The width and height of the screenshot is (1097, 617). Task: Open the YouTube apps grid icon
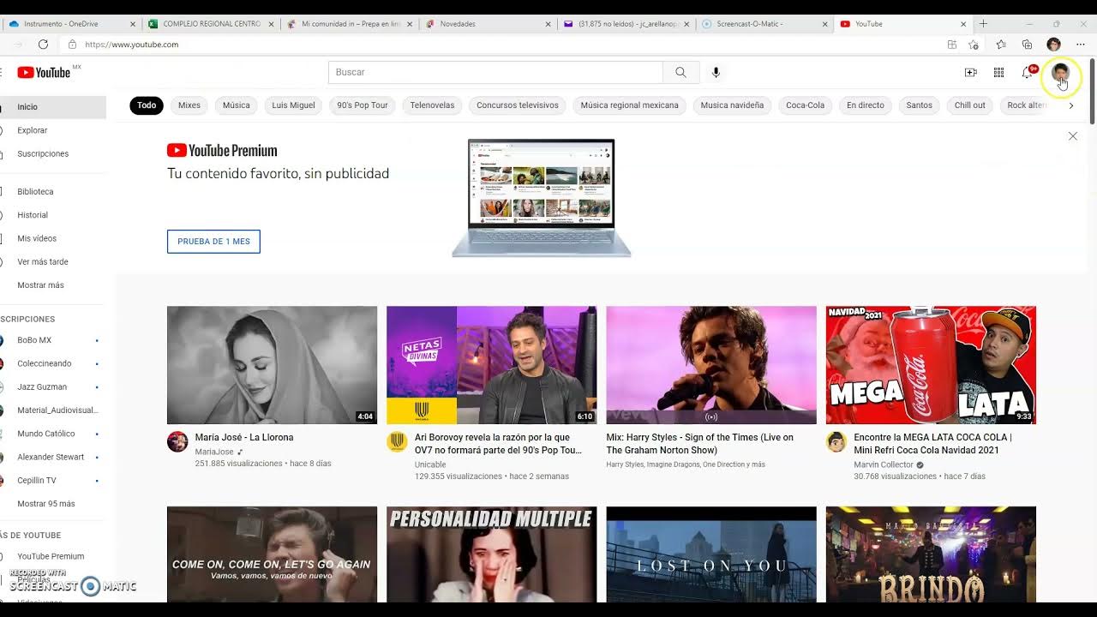pyautogui.click(x=998, y=73)
